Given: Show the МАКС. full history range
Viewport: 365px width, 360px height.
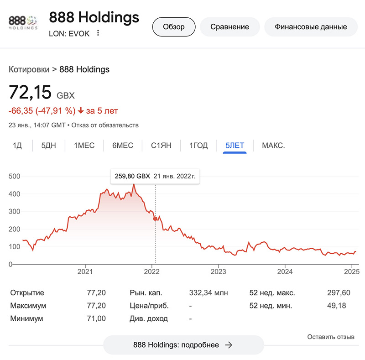Looking at the screenshot, I should [x=273, y=146].
